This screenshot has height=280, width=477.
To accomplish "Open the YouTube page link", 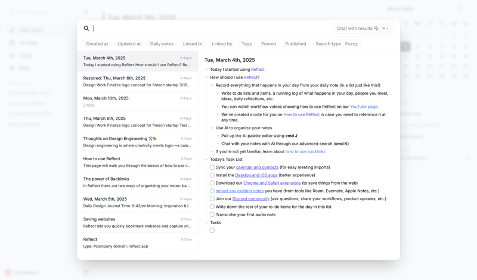I will coord(364,107).
